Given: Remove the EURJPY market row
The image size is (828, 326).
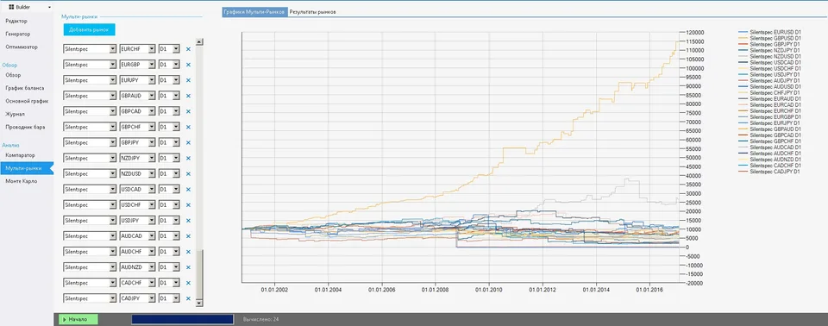Looking at the screenshot, I should (x=188, y=80).
